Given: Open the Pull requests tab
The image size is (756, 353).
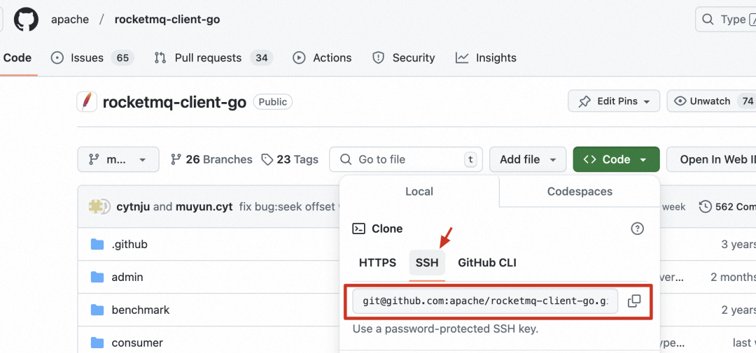Looking at the screenshot, I should click(x=213, y=58).
